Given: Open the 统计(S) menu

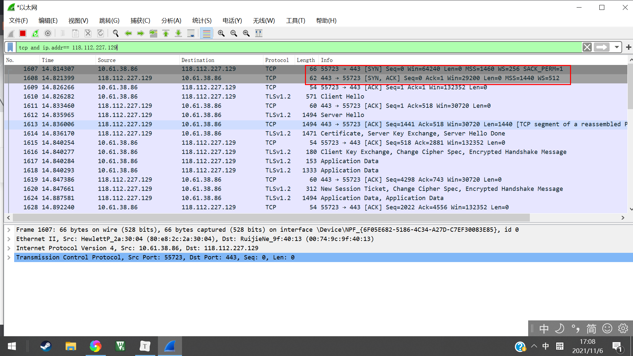Looking at the screenshot, I should [x=202, y=20].
